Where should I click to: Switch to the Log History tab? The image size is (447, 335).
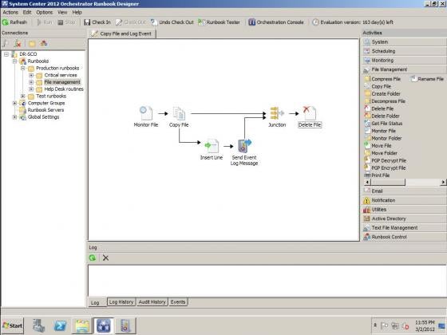pos(121,302)
